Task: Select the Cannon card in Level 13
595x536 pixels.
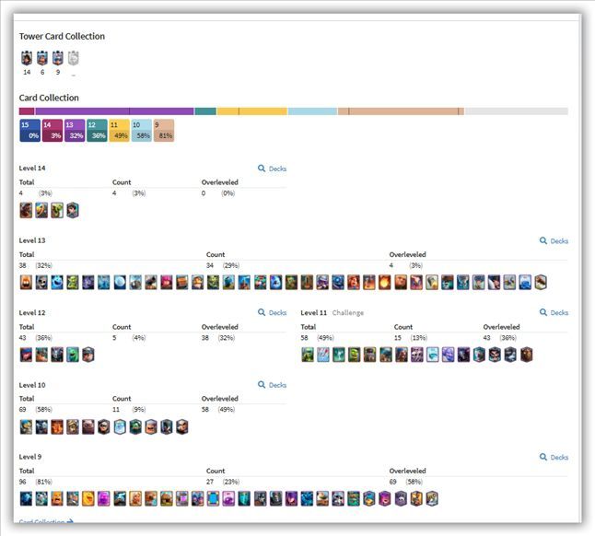Action: pyautogui.click(x=151, y=282)
